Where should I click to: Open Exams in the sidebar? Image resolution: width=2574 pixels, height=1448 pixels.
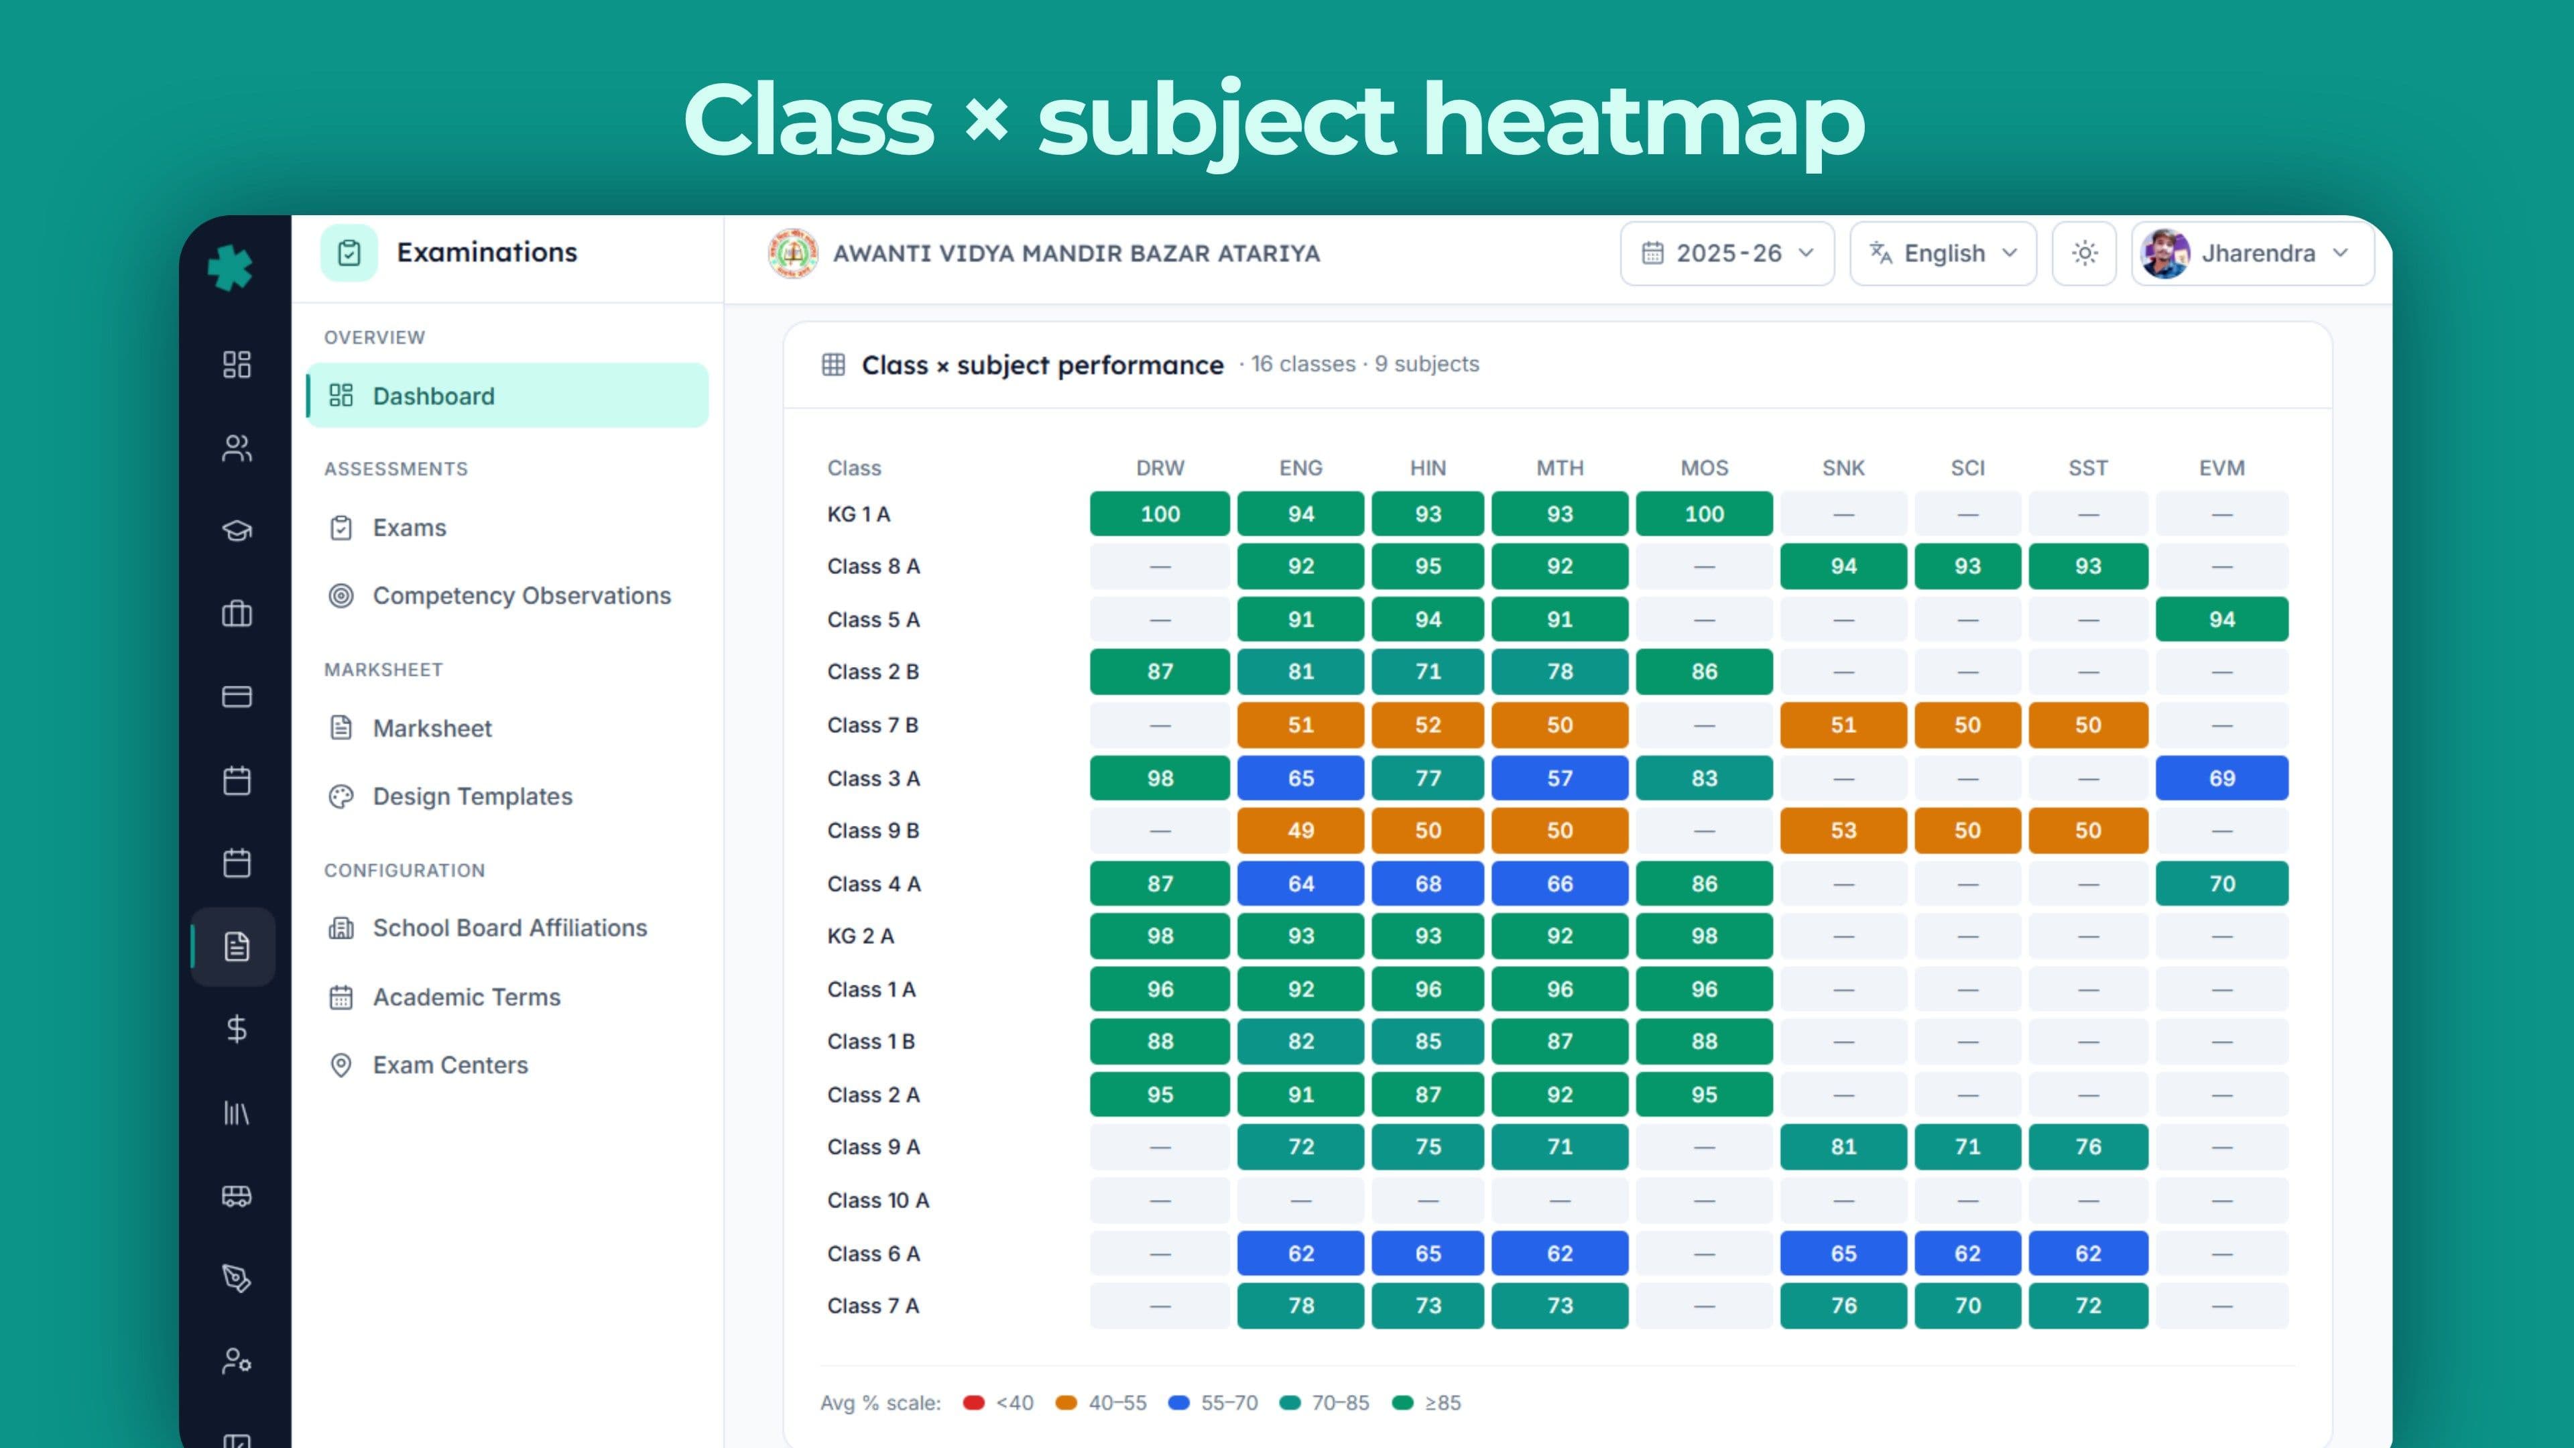pyautogui.click(x=507, y=528)
